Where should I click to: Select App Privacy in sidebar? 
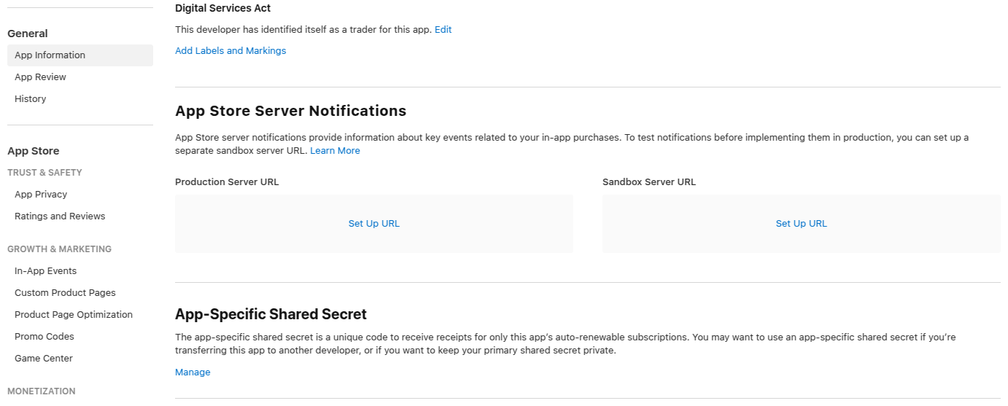click(x=41, y=195)
